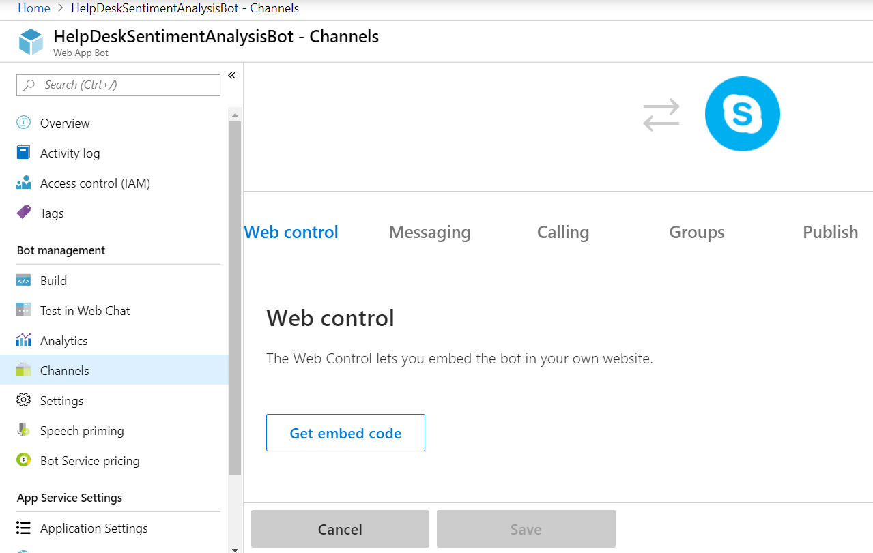Click the Web App Bot cube icon
Viewport: 873px width, 553px height.
coord(31,42)
